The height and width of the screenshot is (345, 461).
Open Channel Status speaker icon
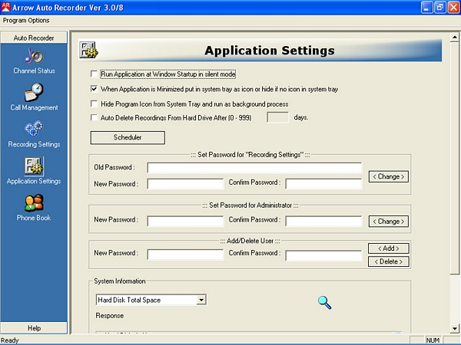pyautogui.click(x=34, y=56)
